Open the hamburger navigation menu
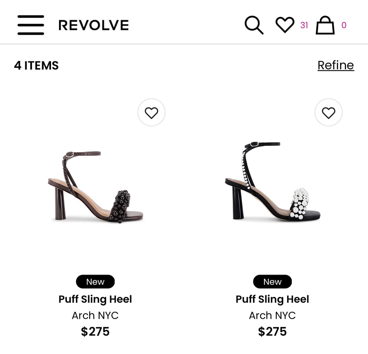Screen dimensions: 368x354 pos(31,25)
